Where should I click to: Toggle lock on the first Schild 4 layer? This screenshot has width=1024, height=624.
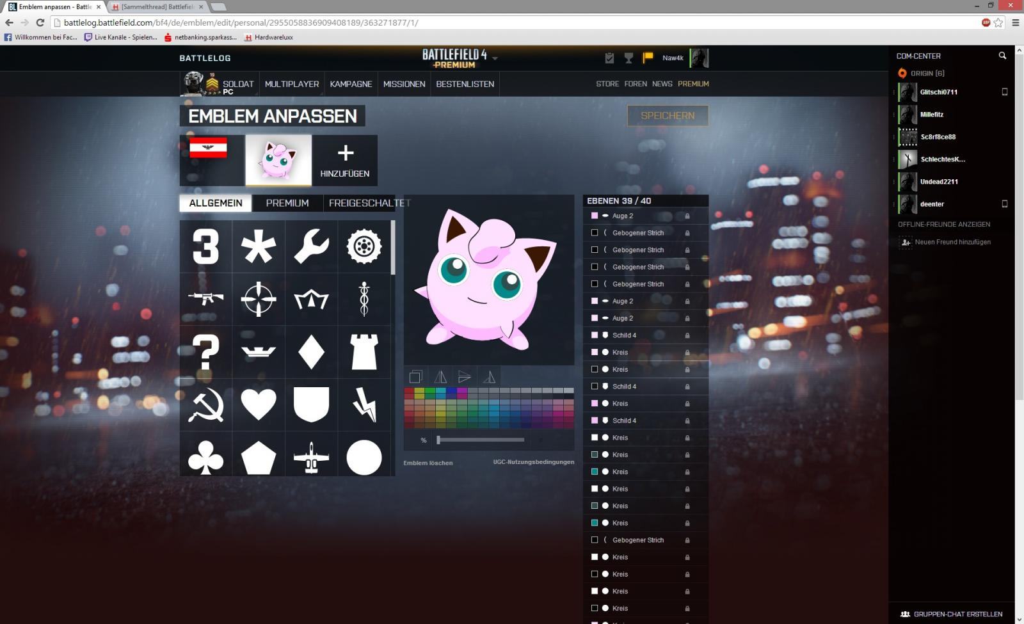click(x=687, y=335)
